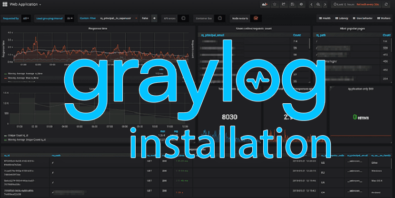Enable the API errors checkbox
Screen dimensions: 395x198
point(184,18)
